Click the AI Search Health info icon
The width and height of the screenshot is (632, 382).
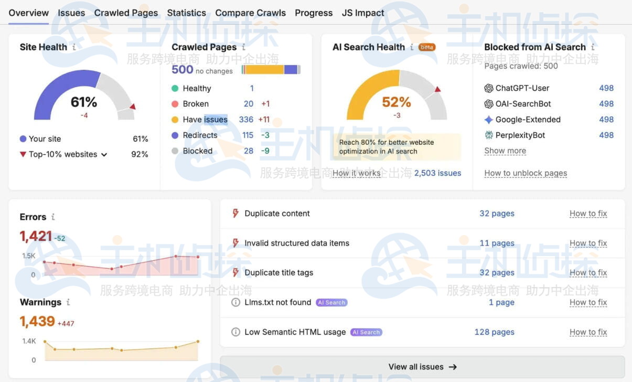412,47
